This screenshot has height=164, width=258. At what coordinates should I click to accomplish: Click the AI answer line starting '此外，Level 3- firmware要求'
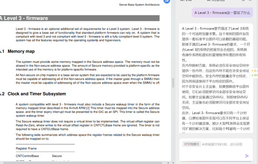coord(214,113)
